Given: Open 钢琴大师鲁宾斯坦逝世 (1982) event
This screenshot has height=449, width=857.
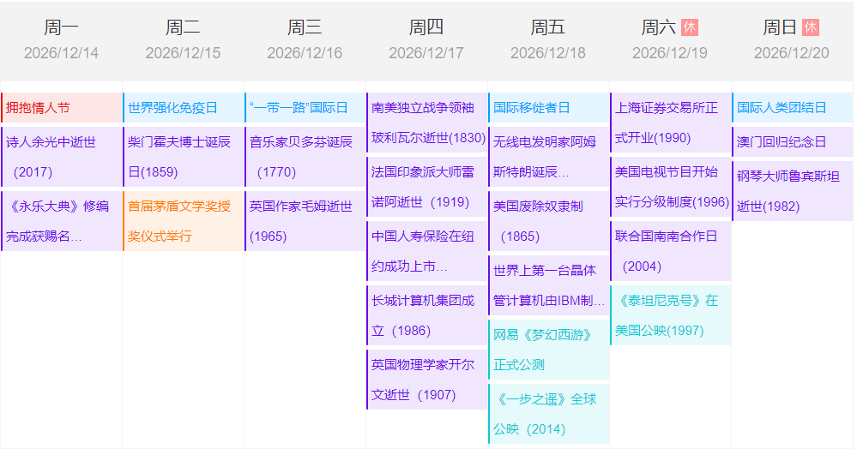Looking at the screenshot, I should [793, 191].
